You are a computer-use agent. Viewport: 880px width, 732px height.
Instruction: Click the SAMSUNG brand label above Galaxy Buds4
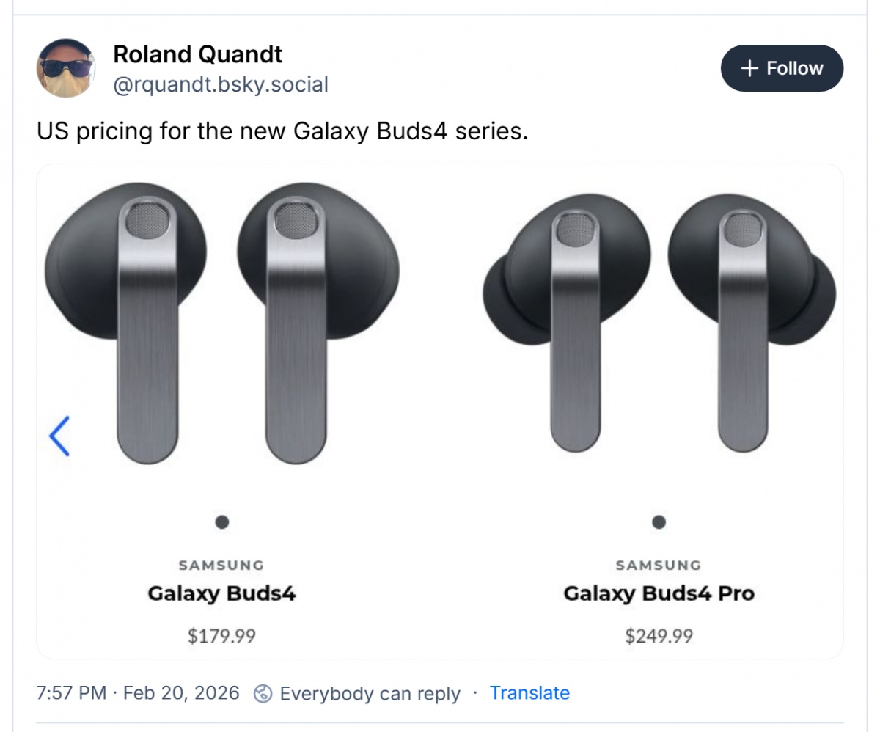221,566
